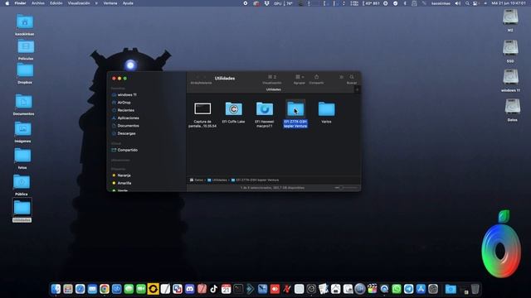The height and width of the screenshot is (298, 531).
Task: Filter by the Naranja tag
Action: point(124,175)
